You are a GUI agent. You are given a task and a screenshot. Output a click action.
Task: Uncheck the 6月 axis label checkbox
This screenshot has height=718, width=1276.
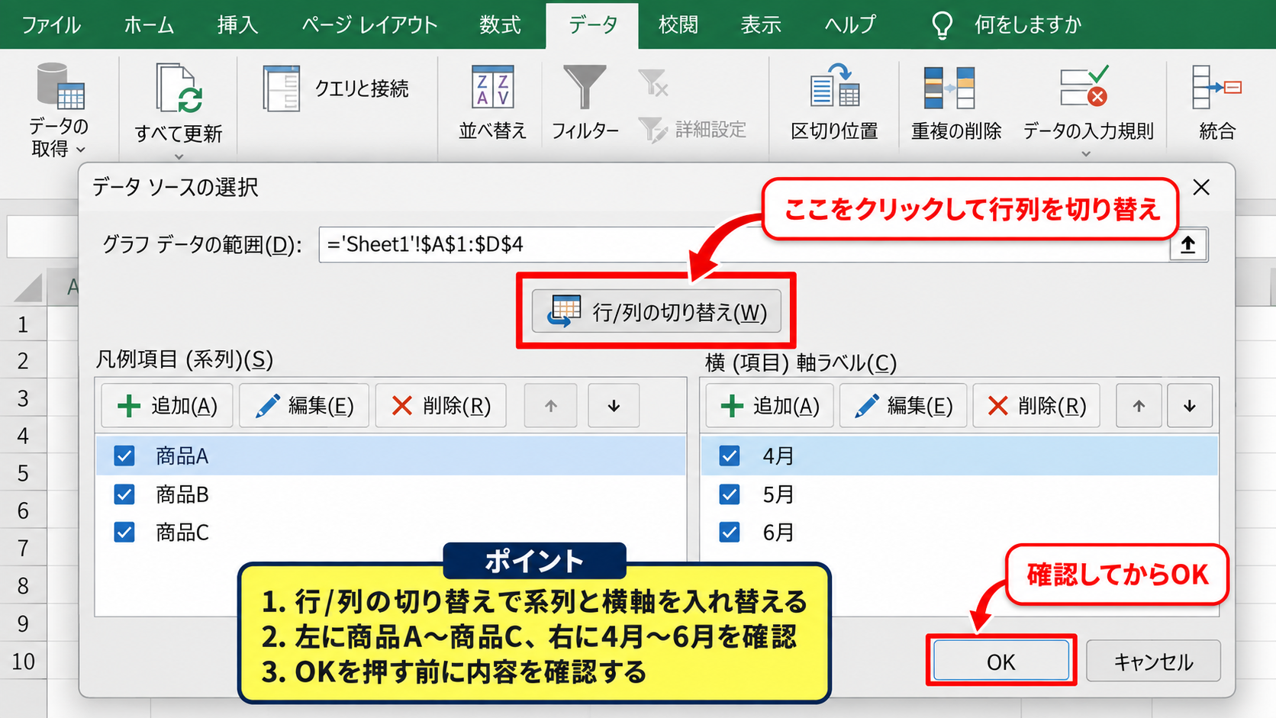(x=730, y=532)
